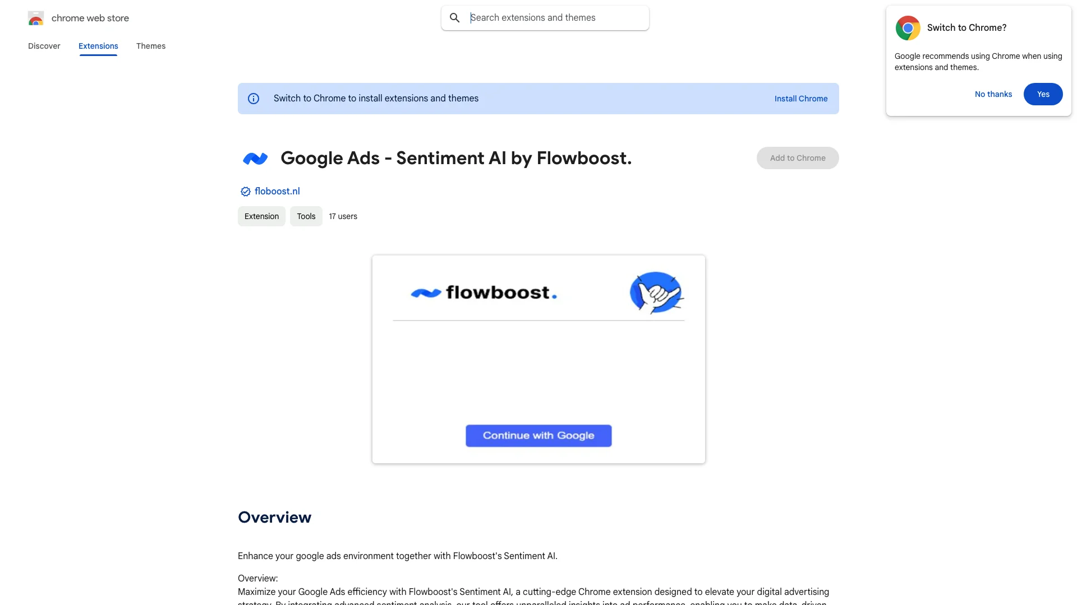Viewport: 1077px width, 605px height.
Task: Click the Google Chrome recommended icon
Action: point(907,27)
